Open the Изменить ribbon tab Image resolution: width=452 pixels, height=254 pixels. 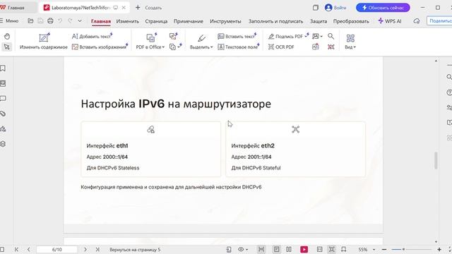coord(127,21)
